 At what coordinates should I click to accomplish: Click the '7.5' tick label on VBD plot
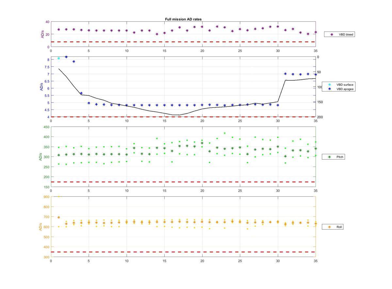(x=47, y=67)
